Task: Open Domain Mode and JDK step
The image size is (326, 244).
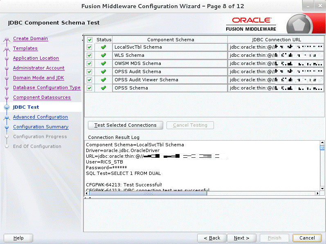Action: coord(39,78)
